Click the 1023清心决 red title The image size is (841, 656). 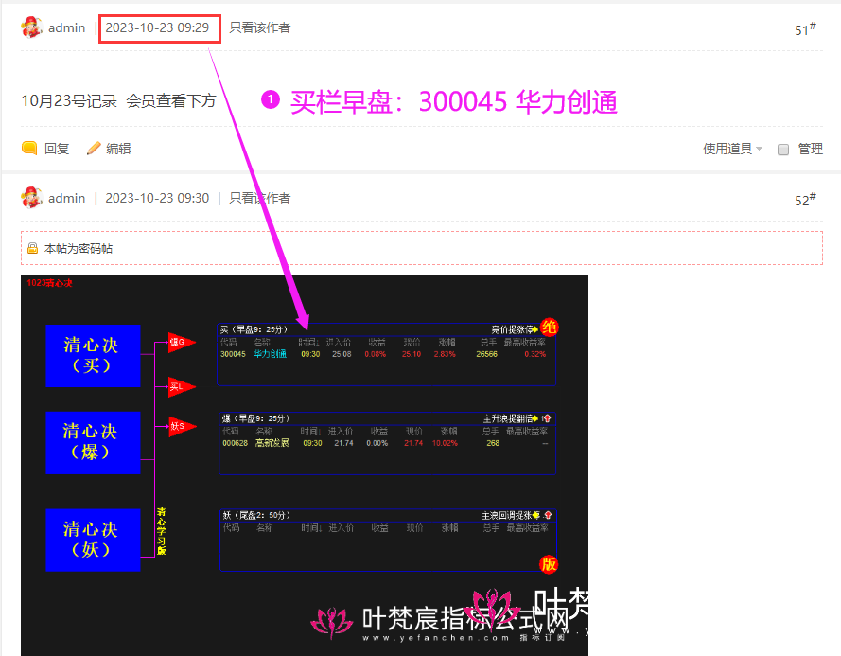tap(49, 283)
